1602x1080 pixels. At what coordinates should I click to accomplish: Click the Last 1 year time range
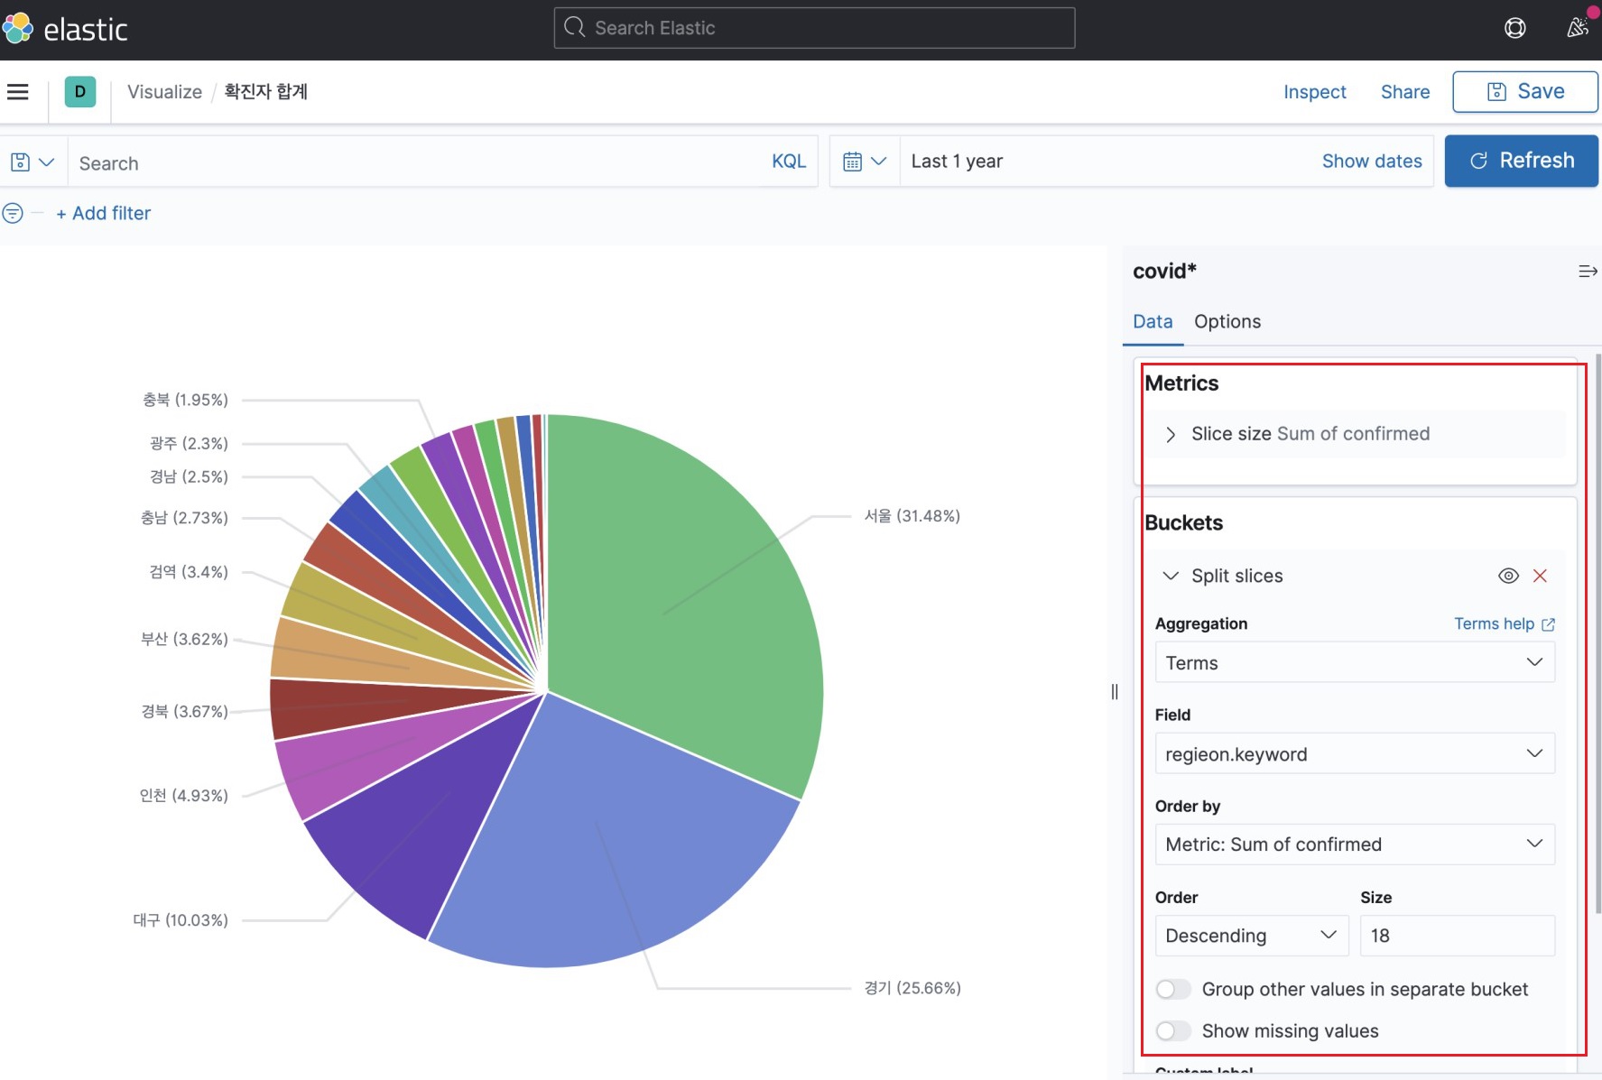pos(957,162)
